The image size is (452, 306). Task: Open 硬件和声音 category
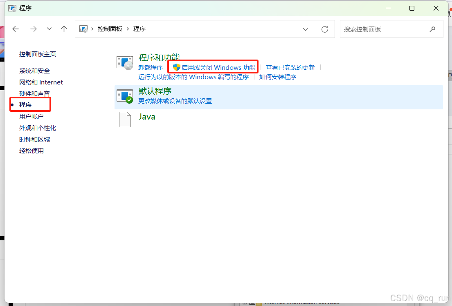35,93
